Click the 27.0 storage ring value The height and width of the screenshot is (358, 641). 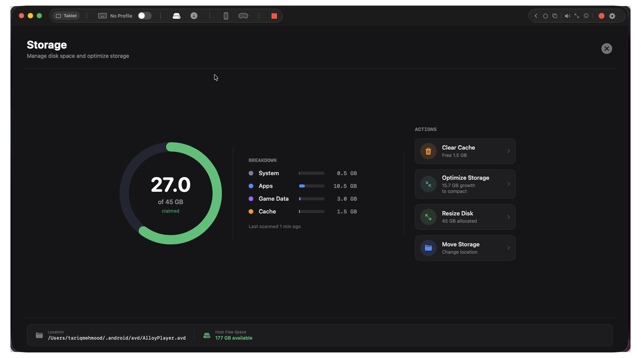171,185
